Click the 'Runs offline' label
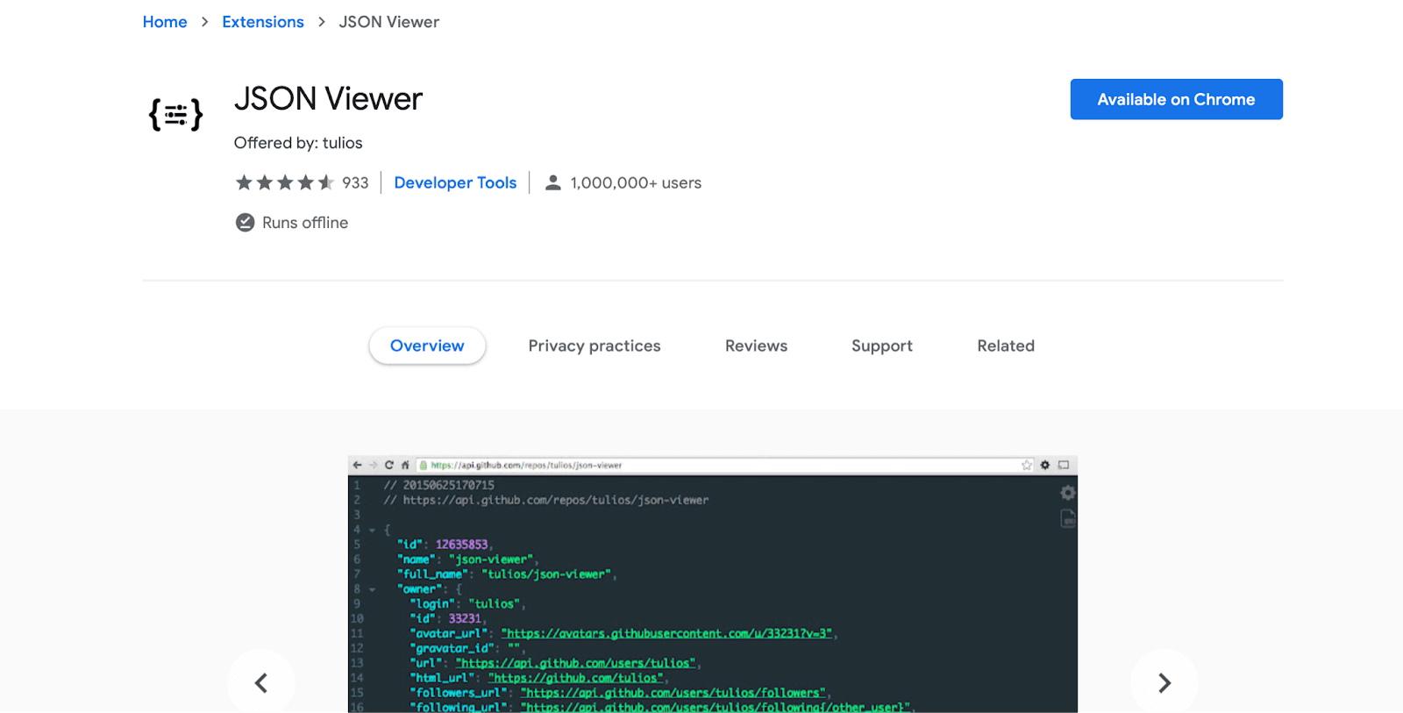Screen dimensions: 1403x713 point(305,223)
